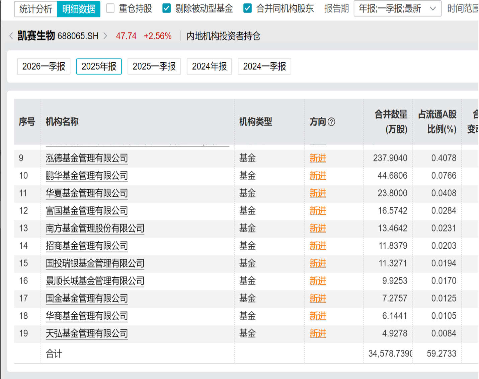Switch to 统计分析 tab
The image size is (479, 379).
point(36,9)
